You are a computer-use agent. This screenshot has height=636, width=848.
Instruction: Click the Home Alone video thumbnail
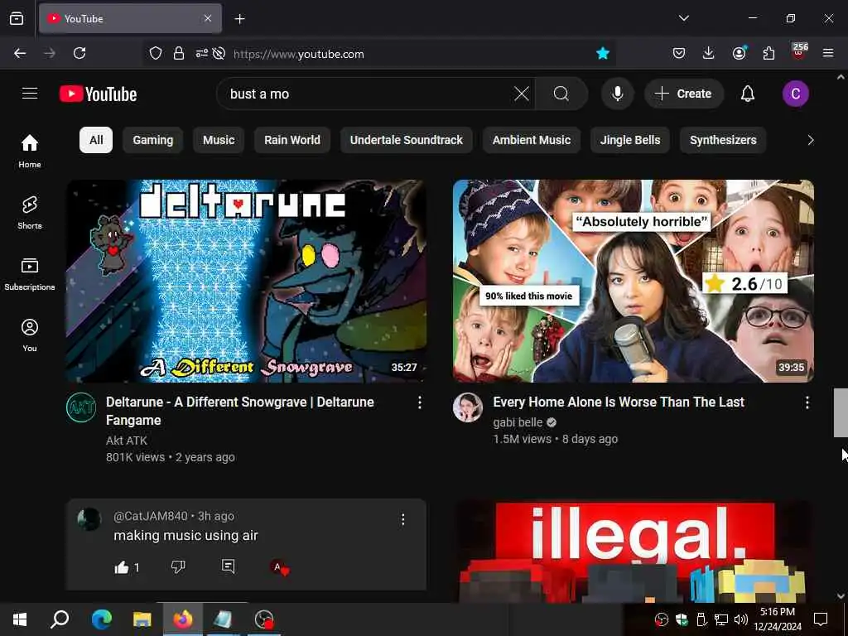click(634, 282)
